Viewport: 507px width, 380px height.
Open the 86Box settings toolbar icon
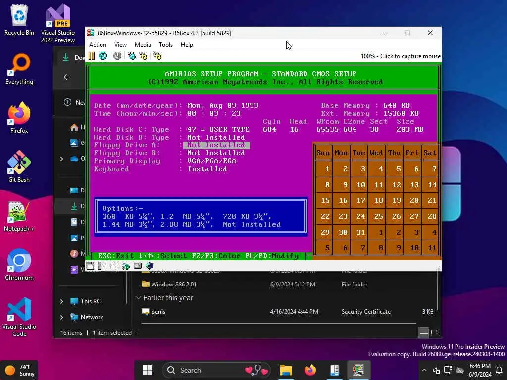[x=157, y=56]
